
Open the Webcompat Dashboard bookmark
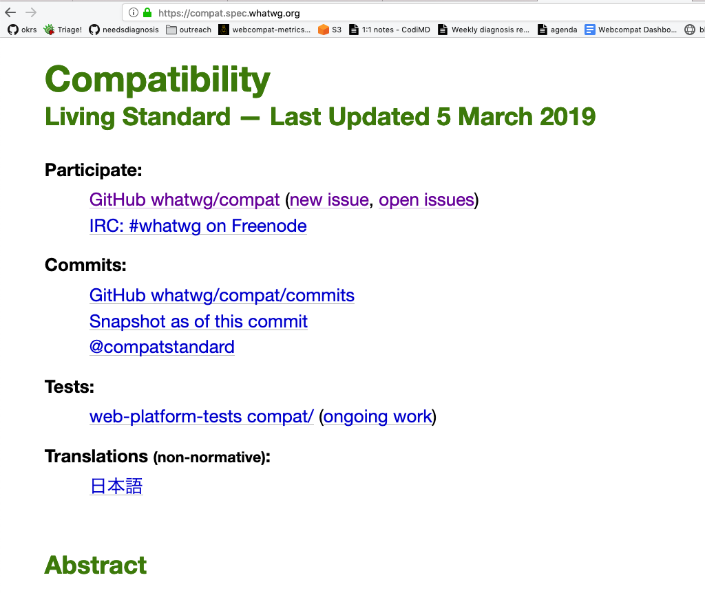(631, 30)
